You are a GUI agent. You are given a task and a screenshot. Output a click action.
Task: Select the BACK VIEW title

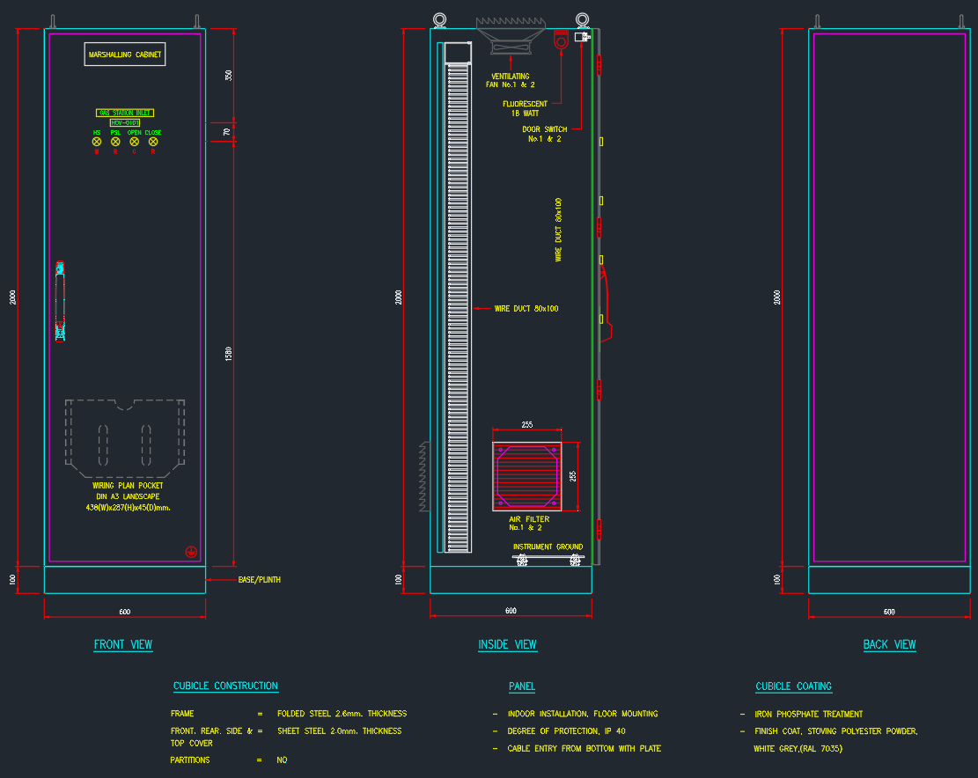click(889, 645)
